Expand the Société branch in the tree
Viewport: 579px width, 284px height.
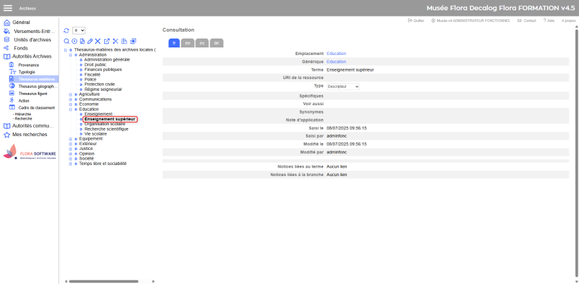click(x=65, y=158)
